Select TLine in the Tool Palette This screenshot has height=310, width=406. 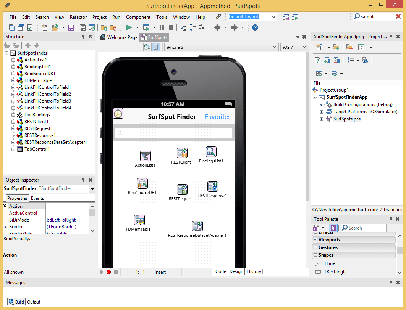[x=329, y=263]
